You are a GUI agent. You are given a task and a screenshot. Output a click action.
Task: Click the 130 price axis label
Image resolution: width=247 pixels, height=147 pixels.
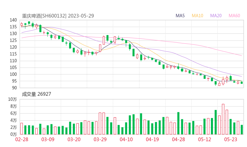(13, 34)
